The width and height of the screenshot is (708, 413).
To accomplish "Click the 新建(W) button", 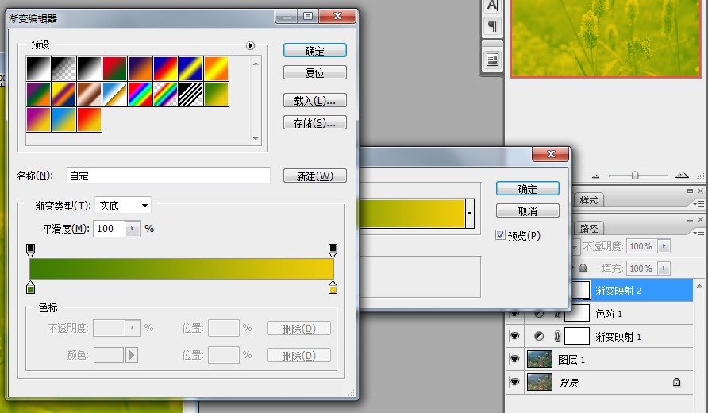I will pos(314,176).
